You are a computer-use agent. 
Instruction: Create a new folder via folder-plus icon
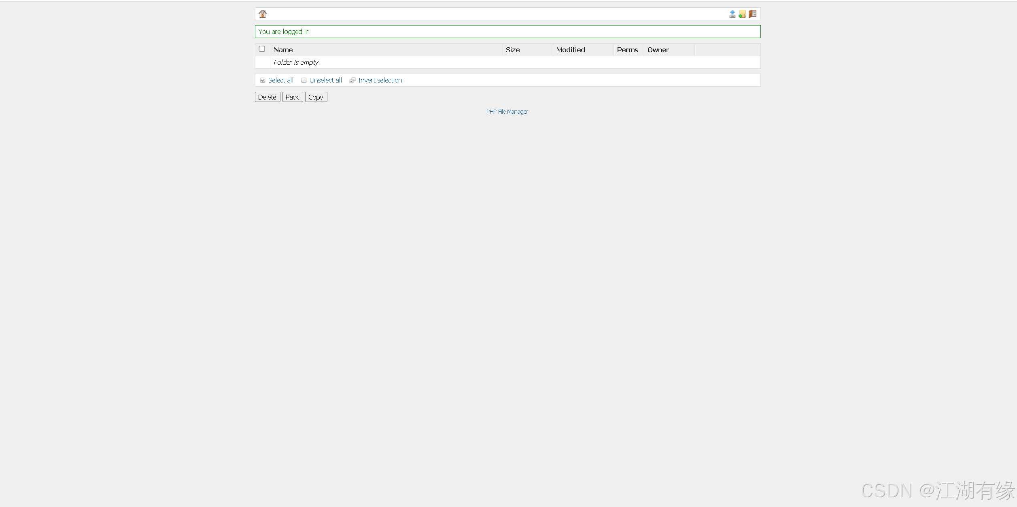[x=742, y=14]
